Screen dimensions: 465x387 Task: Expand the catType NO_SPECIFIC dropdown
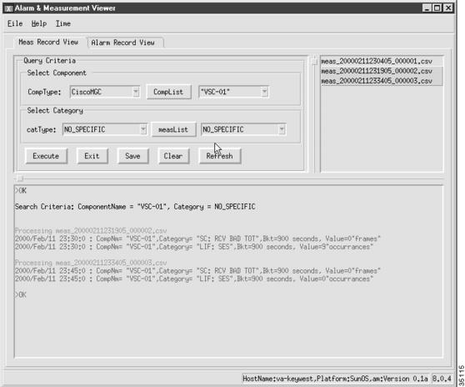143,129
